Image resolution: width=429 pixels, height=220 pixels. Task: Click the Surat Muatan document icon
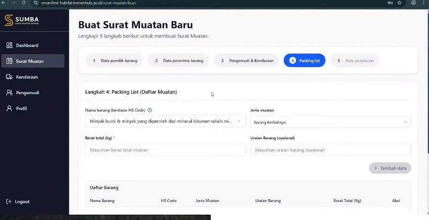[x=9, y=61]
